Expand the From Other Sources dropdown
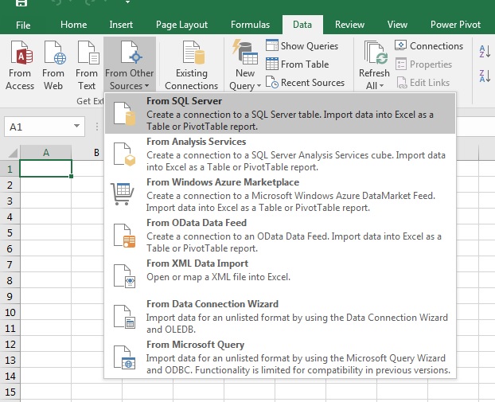This screenshot has height=402, width=495. [130, 64]
